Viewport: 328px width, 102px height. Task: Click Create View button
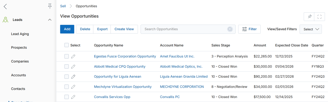[x=124, y=29]
